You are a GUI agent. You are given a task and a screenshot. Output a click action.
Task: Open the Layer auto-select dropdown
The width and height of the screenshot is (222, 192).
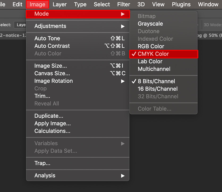(20, 25)
